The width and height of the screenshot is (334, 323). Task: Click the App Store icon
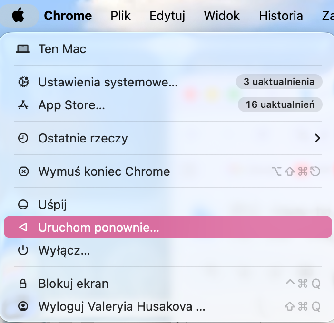click(x=23, y=105)
